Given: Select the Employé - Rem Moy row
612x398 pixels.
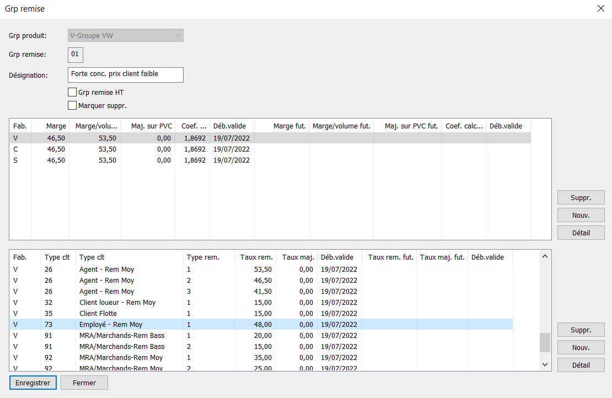Looking at the screenshot, I should click(x=261, y=324).
